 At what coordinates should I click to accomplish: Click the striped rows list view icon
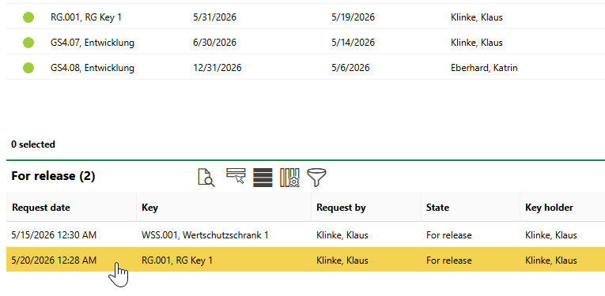(263, 178)
